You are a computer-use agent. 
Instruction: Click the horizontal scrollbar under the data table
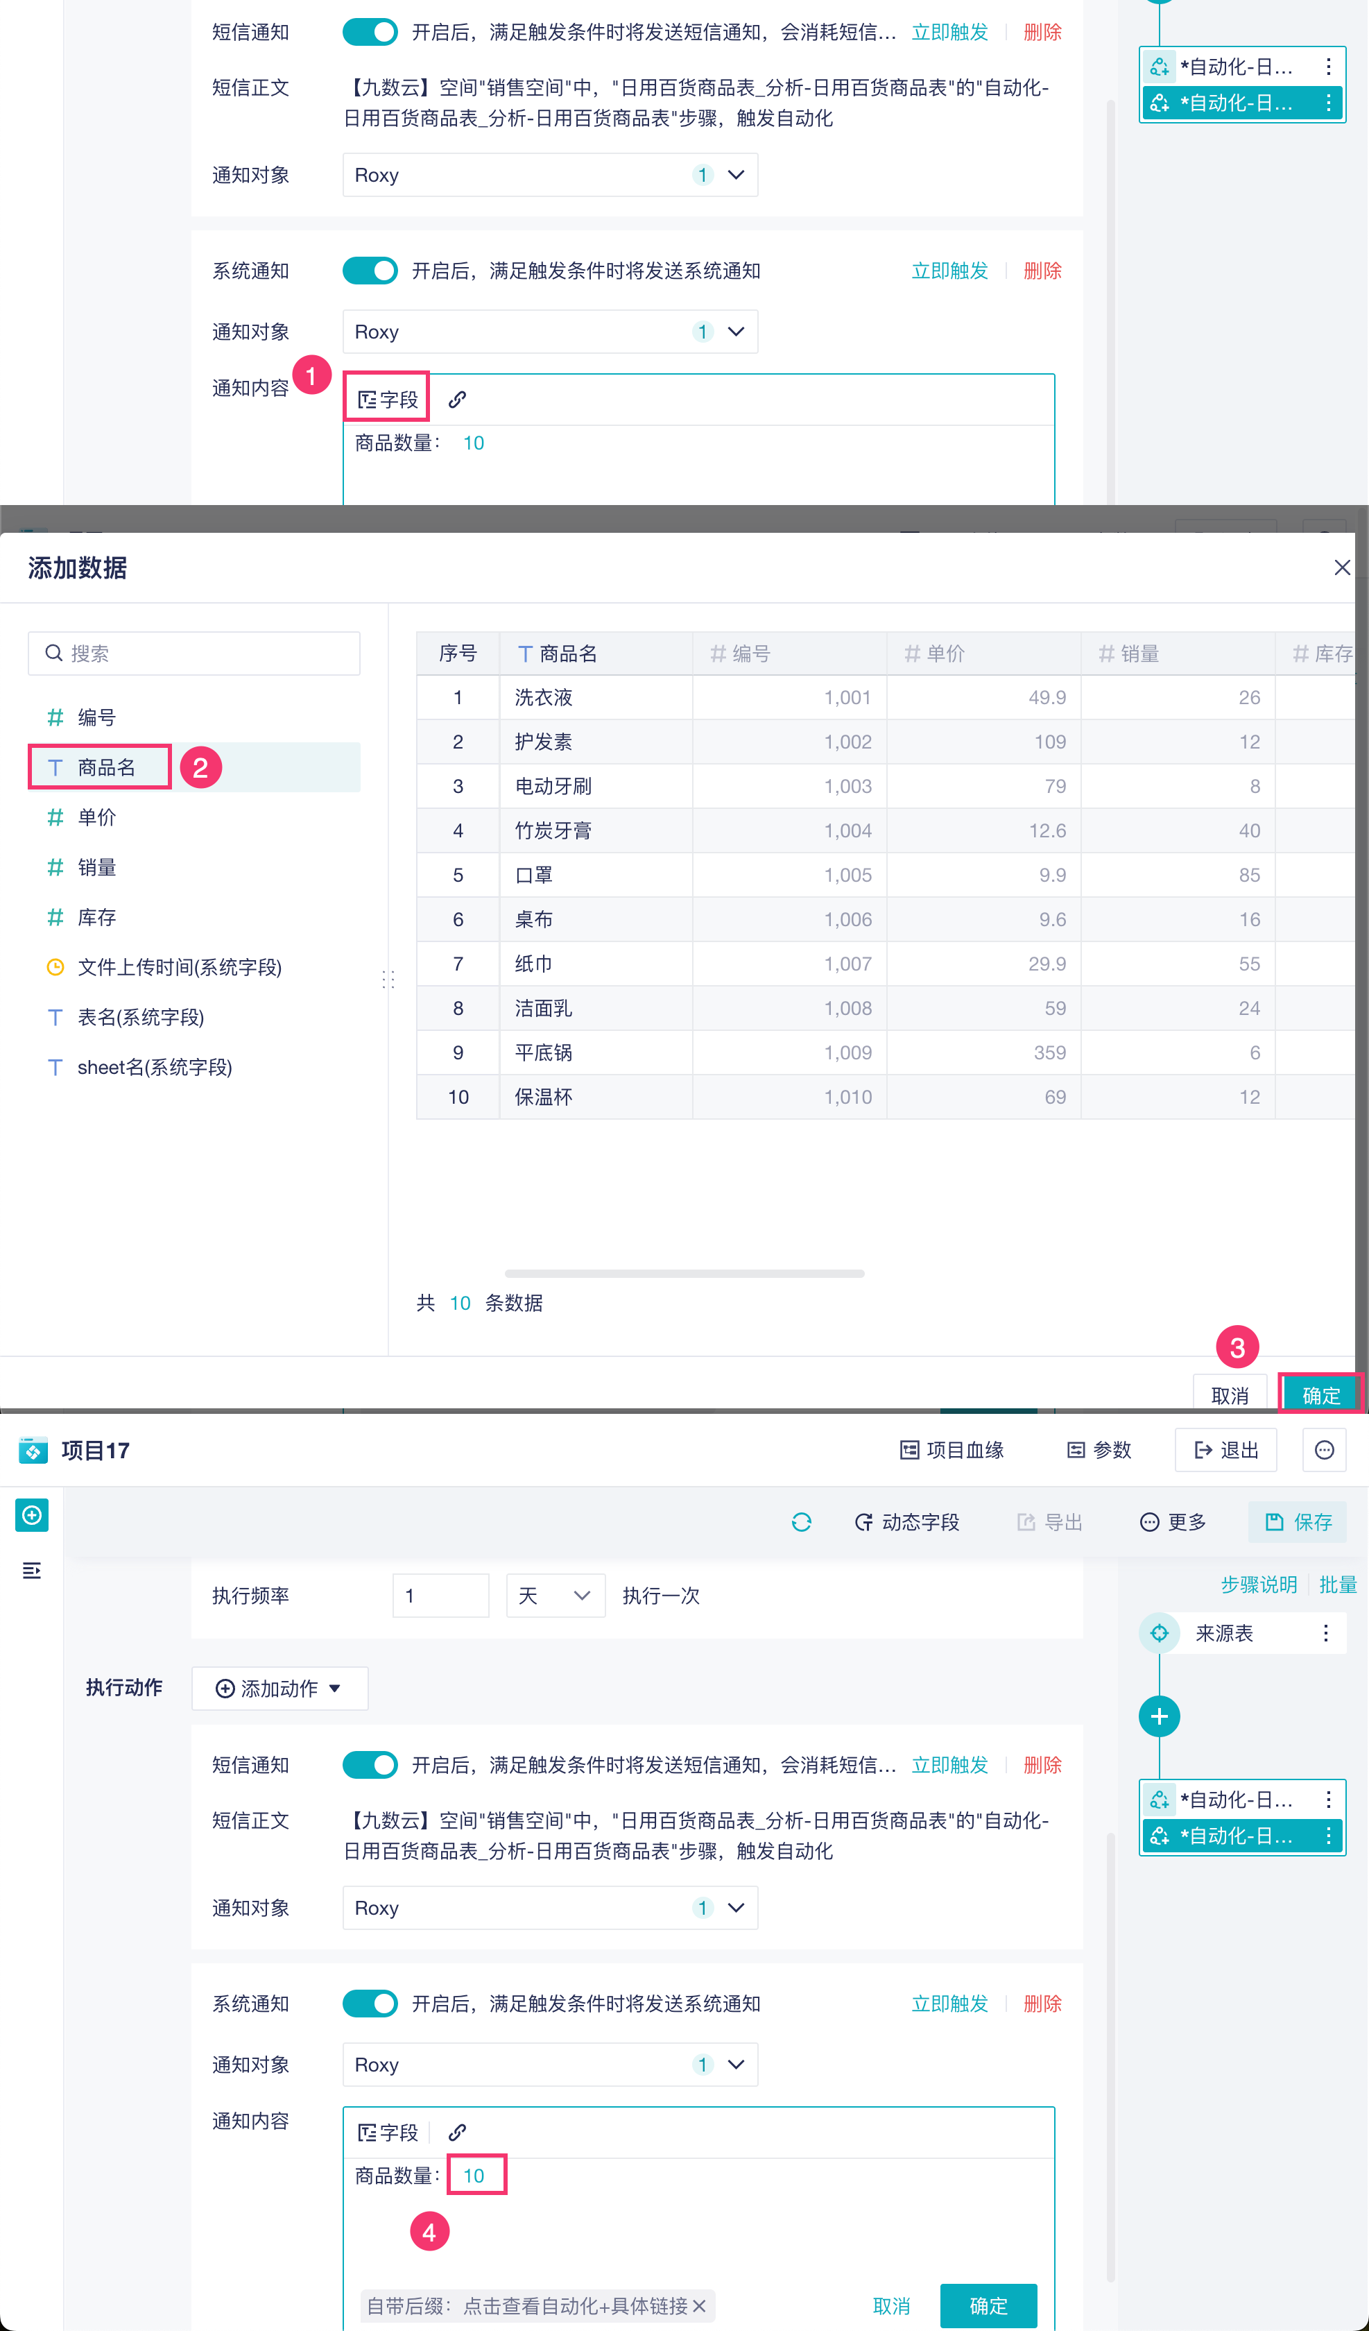coord(684,1274)
